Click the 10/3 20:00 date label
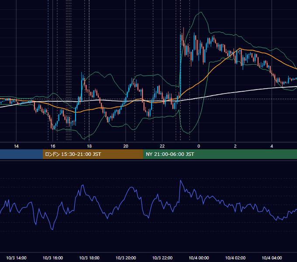The height and width of the screenshot is (262, 297). point(126,258)
